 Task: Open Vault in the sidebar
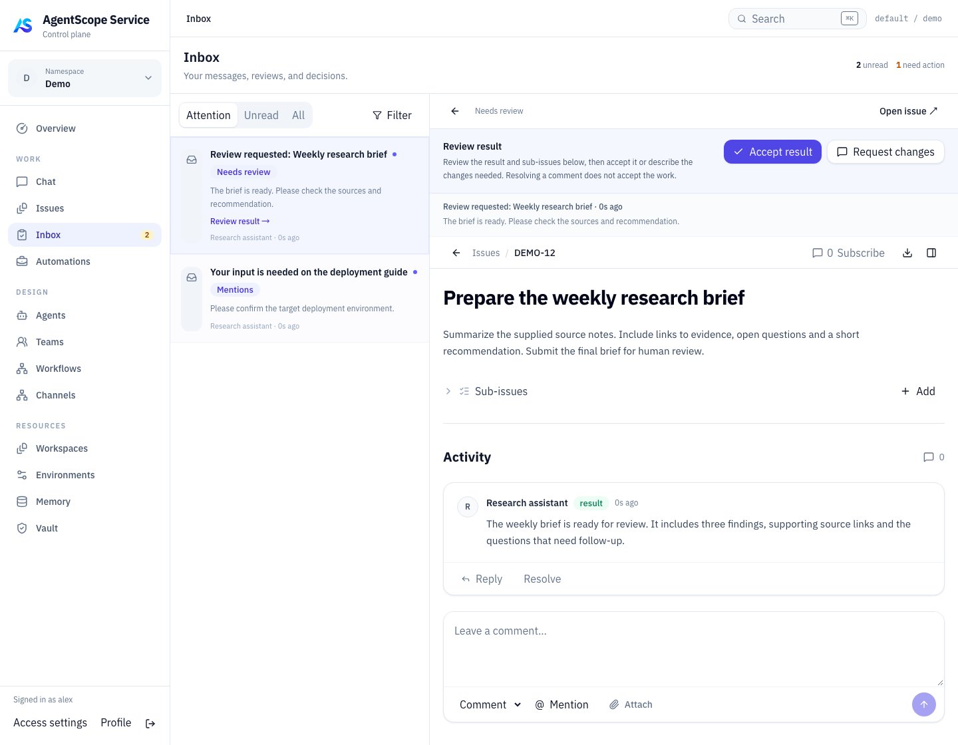coord(84,528)
